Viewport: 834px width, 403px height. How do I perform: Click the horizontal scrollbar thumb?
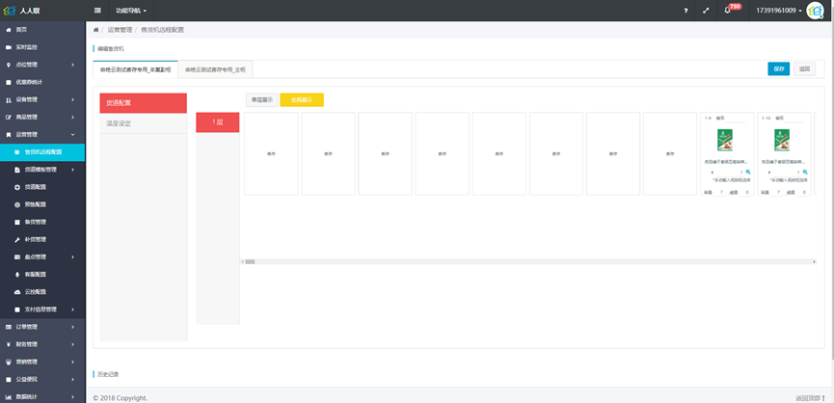[x=250, y=261]
